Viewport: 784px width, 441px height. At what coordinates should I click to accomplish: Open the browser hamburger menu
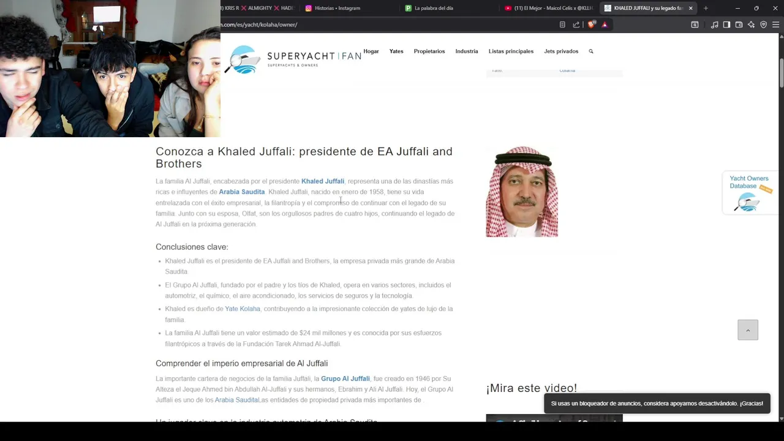pyautogui.click(x=775, y=24)
